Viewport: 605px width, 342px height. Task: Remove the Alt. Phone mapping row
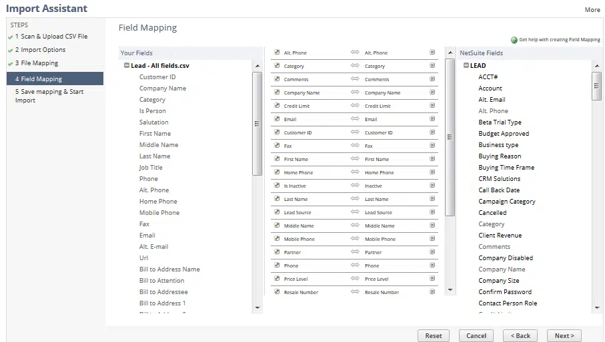pyautogui.click(x=432, y=53)
